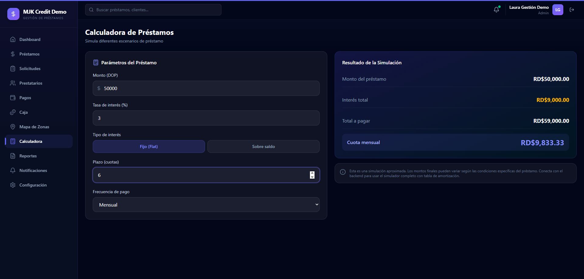Image resolution: width=584 pixels, height=279 pixels.
Task: Click the logout arrow icon
Action: (x=572, y=10)
